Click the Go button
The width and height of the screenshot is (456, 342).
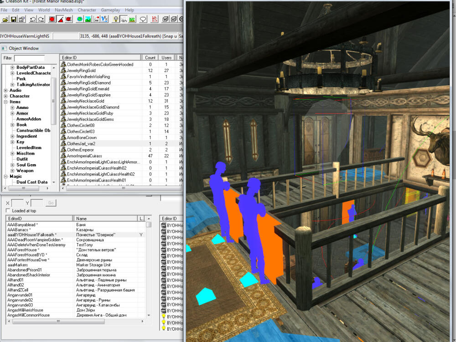(x=51, y=203)
